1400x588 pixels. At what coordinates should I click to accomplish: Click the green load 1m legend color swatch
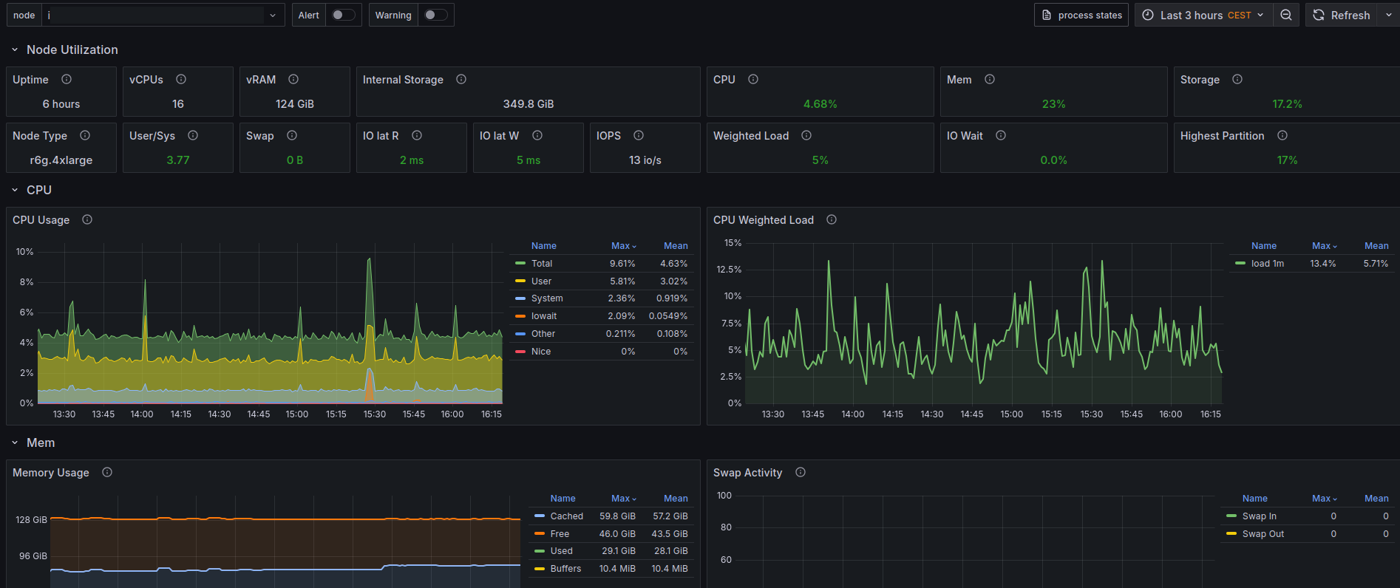point(1240,264)
